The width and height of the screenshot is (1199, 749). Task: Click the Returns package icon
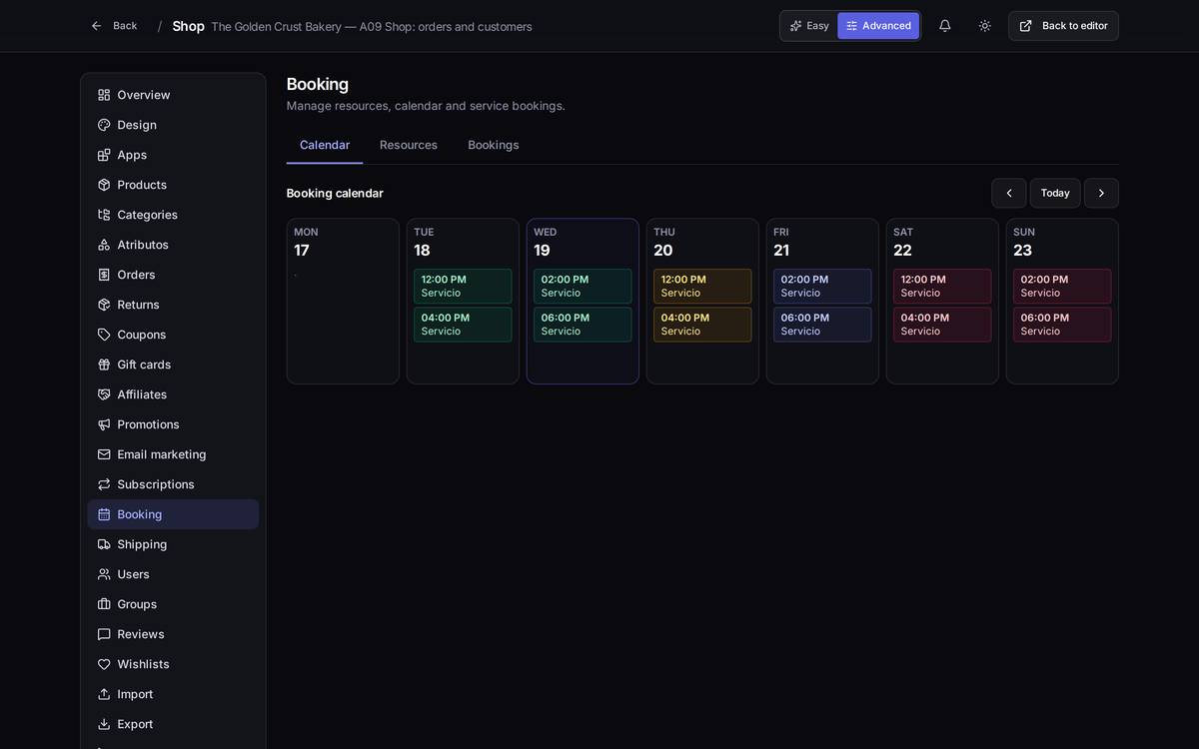pos(104,305)
